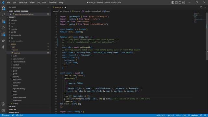Open the Go menu
Image resolution: width=208 pixels, height=117 pixels.
38,3
